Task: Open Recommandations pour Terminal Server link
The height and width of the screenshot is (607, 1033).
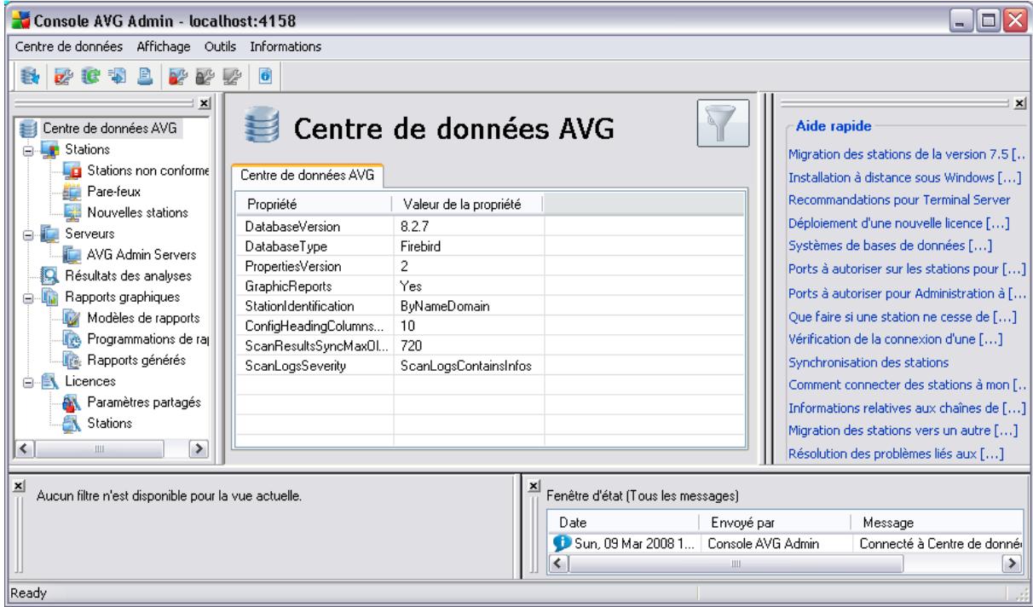Action: (x=899, y=199)
